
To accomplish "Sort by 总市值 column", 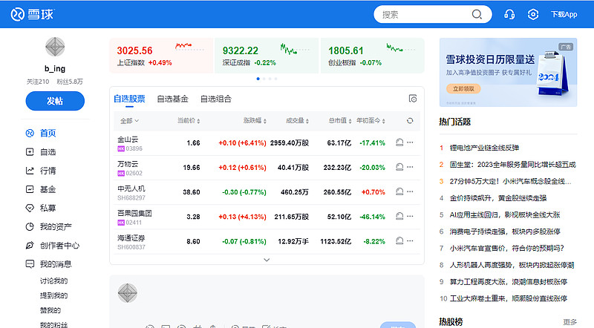I will pos(340,121).
